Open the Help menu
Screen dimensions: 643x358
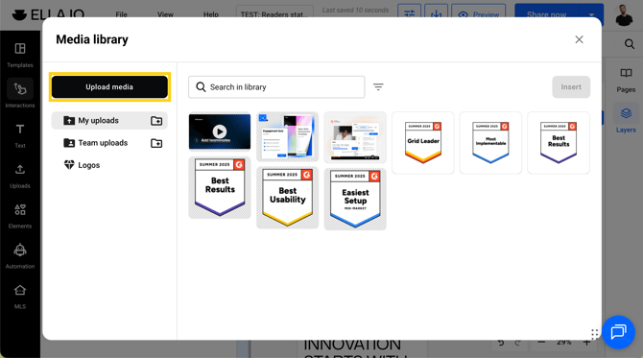point(211,14)
